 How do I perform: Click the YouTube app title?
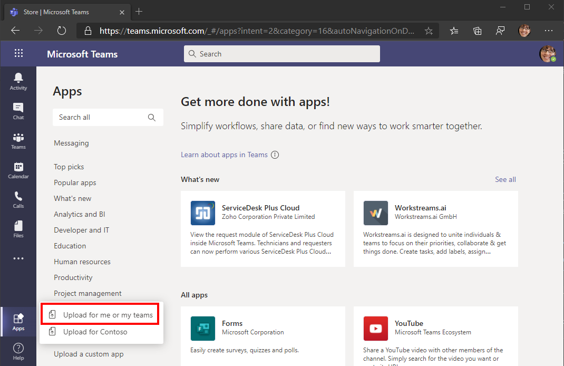point(409,323)
